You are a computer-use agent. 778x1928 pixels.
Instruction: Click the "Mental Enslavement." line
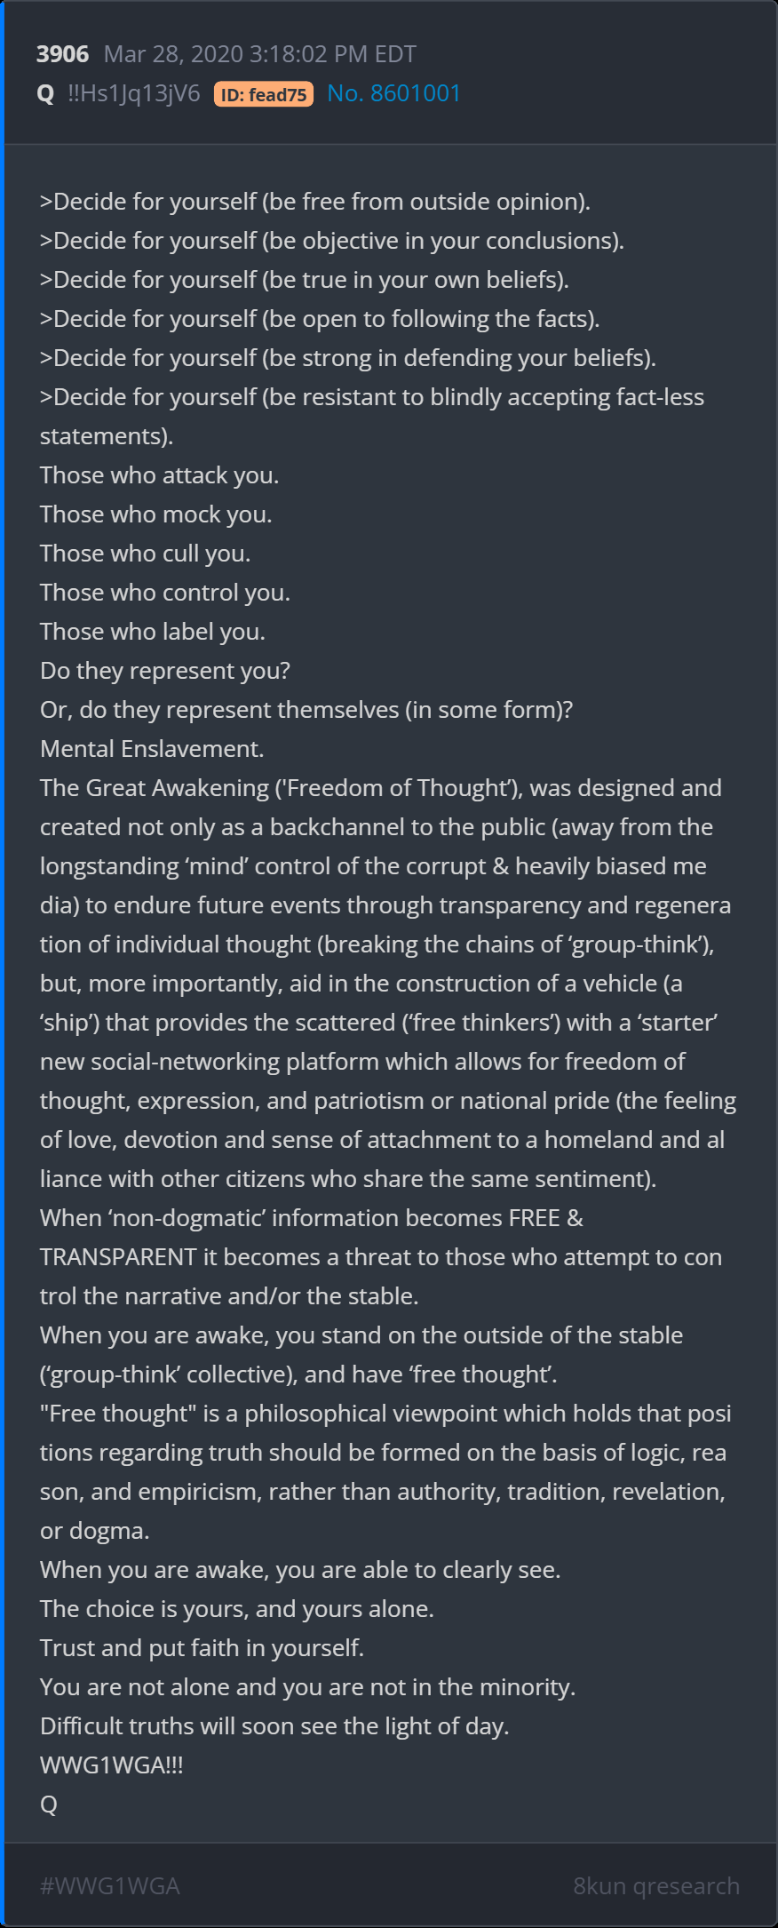tap(152, 749)
